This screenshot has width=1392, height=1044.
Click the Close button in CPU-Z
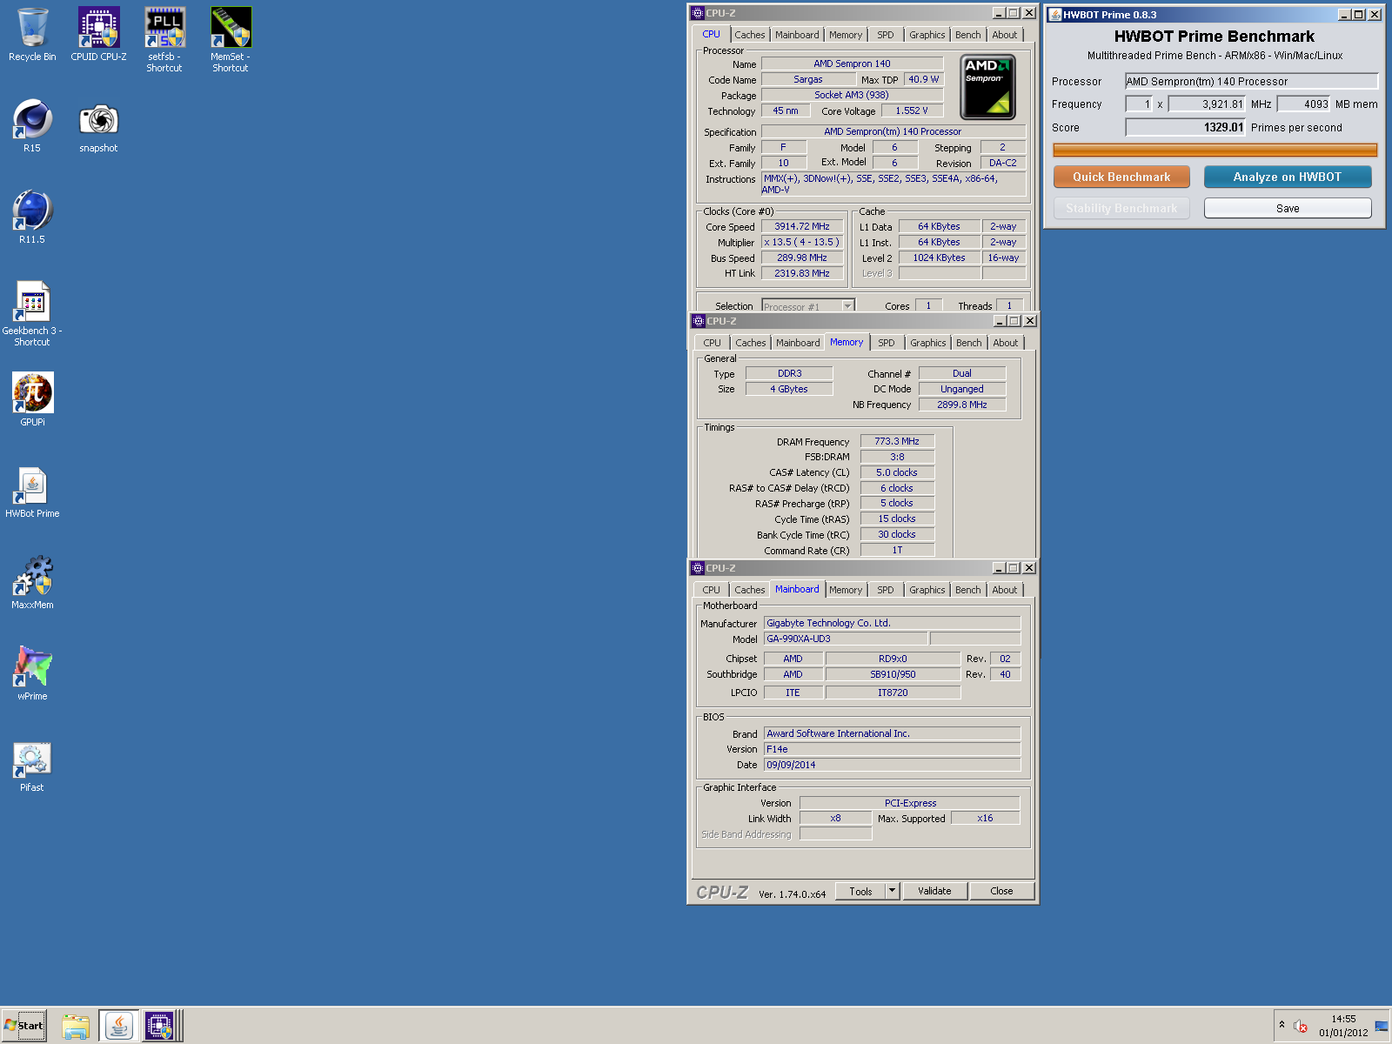click(x=1001, y=891)
